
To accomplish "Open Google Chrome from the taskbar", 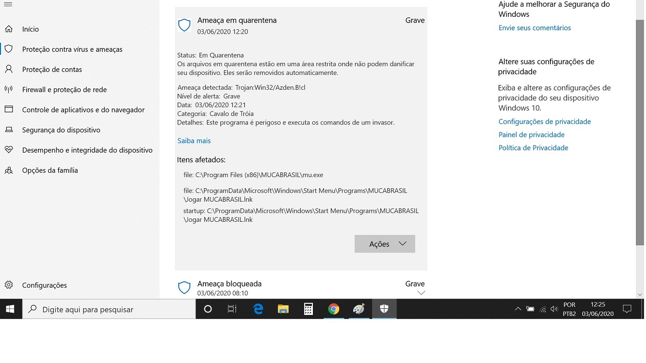I will [334, 309].
